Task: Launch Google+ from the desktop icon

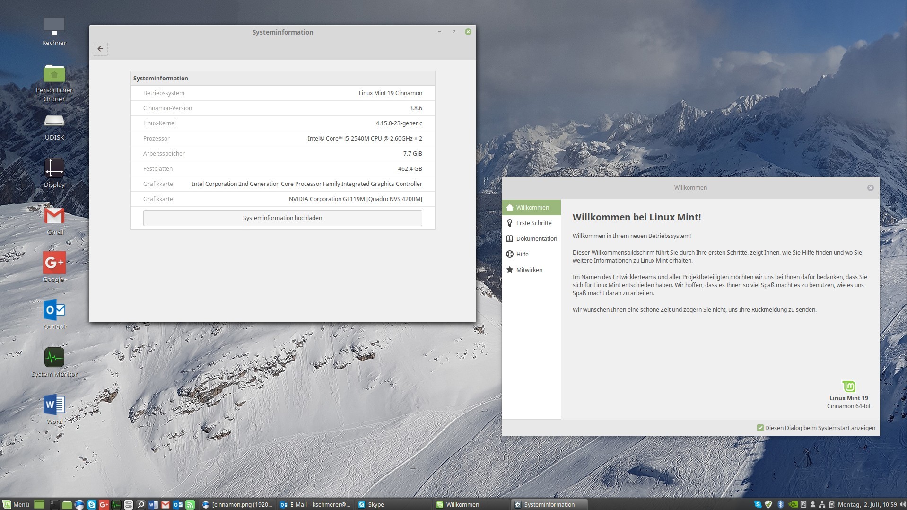Action: 54,267
